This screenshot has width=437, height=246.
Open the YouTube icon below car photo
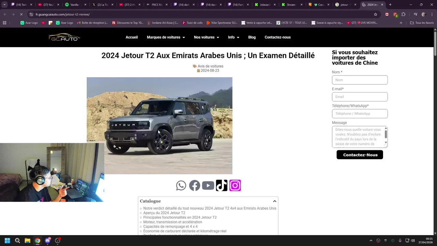(x=208, y=186)
